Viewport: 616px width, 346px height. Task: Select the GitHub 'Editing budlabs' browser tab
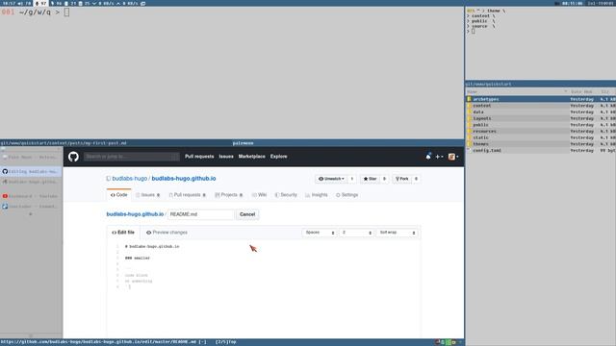(31, 171)
